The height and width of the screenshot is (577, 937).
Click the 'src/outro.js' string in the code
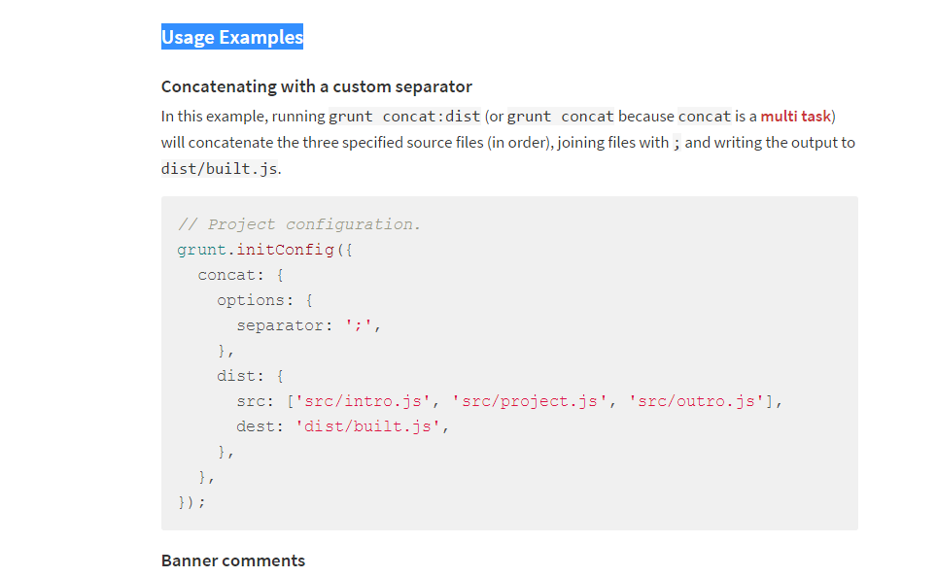pyautogui.click(x=696, y=401)
